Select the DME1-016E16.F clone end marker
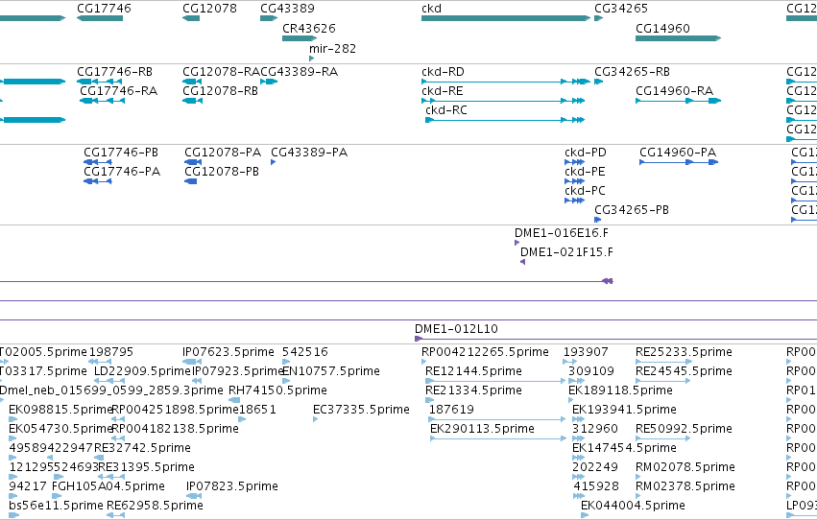The width and height of the screenshot is (817, 520). (517, 243)
